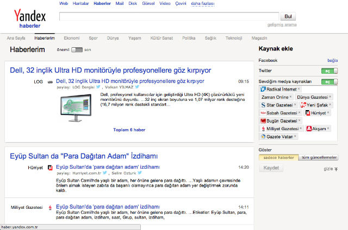Viewport: 348px width, 230px height.
Task: Click Twitter share icon next to LOG Dergisi
Action: [x=98, y=87]
